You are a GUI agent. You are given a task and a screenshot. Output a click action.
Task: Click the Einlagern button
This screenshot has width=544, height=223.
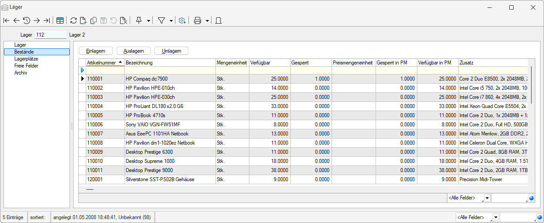(95, 51)
